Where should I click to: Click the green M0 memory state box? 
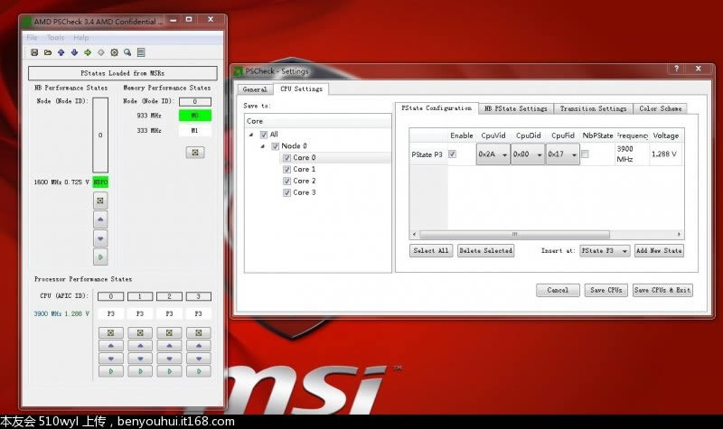(x=195, y=116)
